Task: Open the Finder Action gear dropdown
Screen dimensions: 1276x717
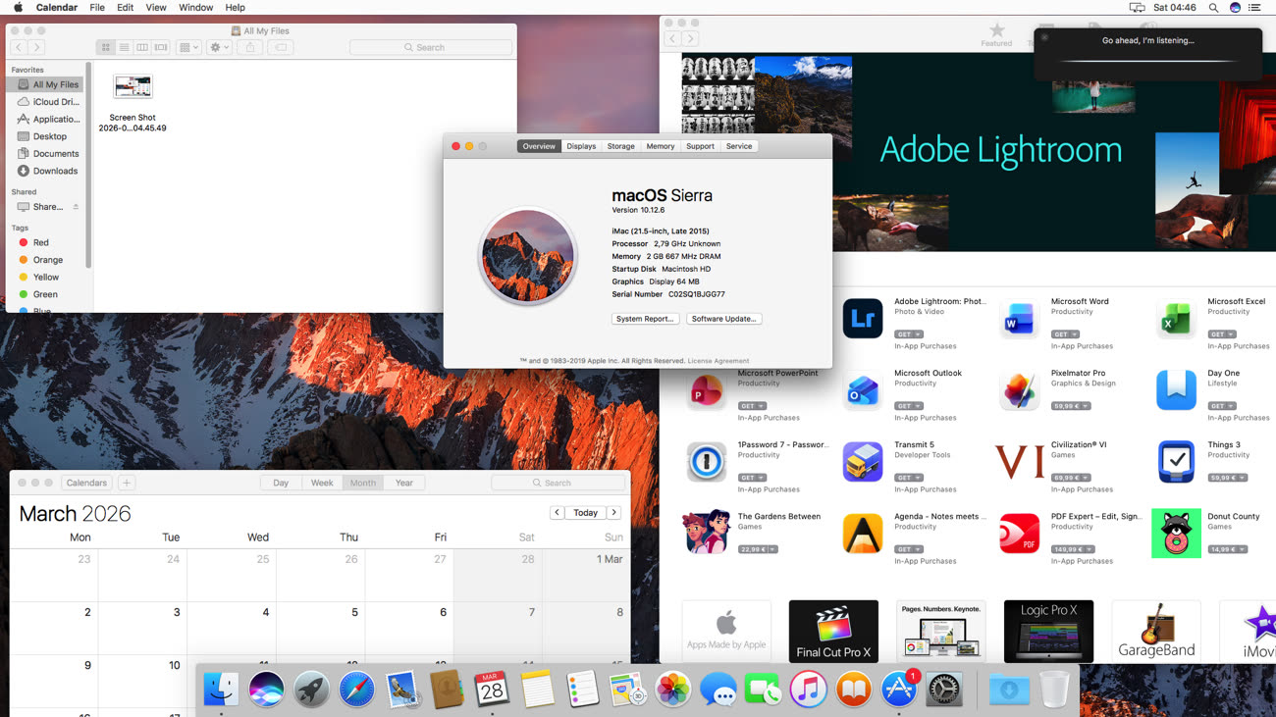Action: point(219,47)
